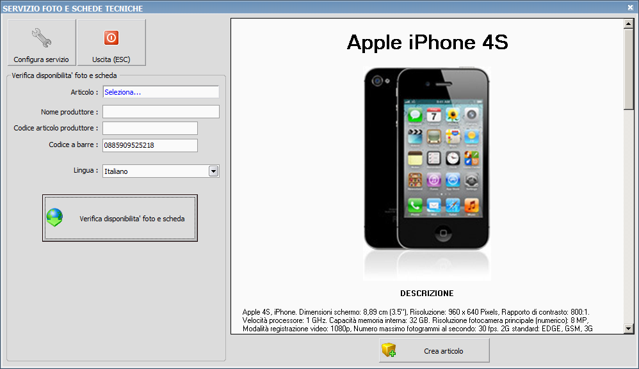Click the Crea articolo button label
Screen dimensions: 639x369
443,351
